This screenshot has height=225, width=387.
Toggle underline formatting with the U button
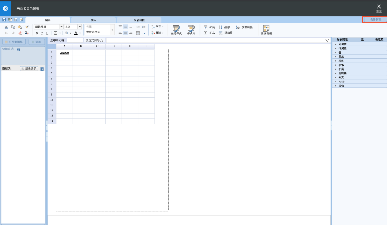tap(47, 33)
